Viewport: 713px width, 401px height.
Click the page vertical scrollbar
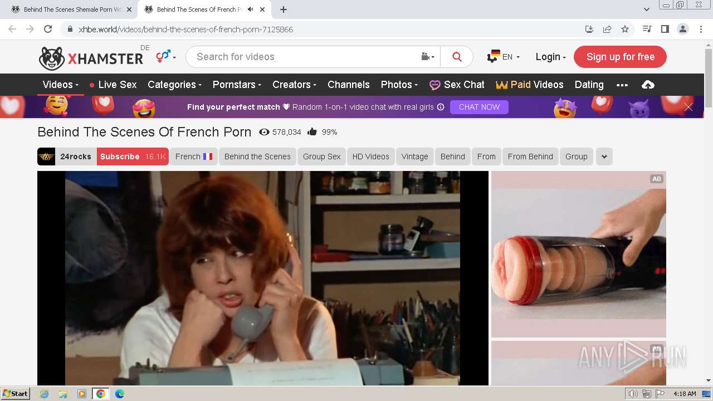click(708, 213)
